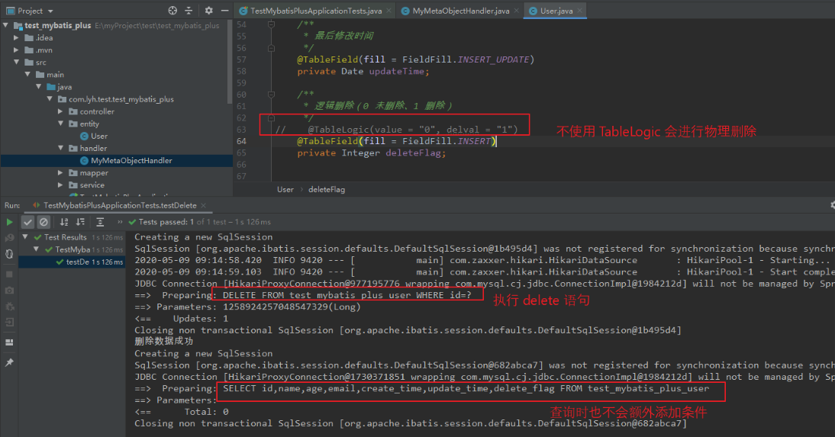
Task: Click fold marker at line 60
Action: tap(271, 95)
